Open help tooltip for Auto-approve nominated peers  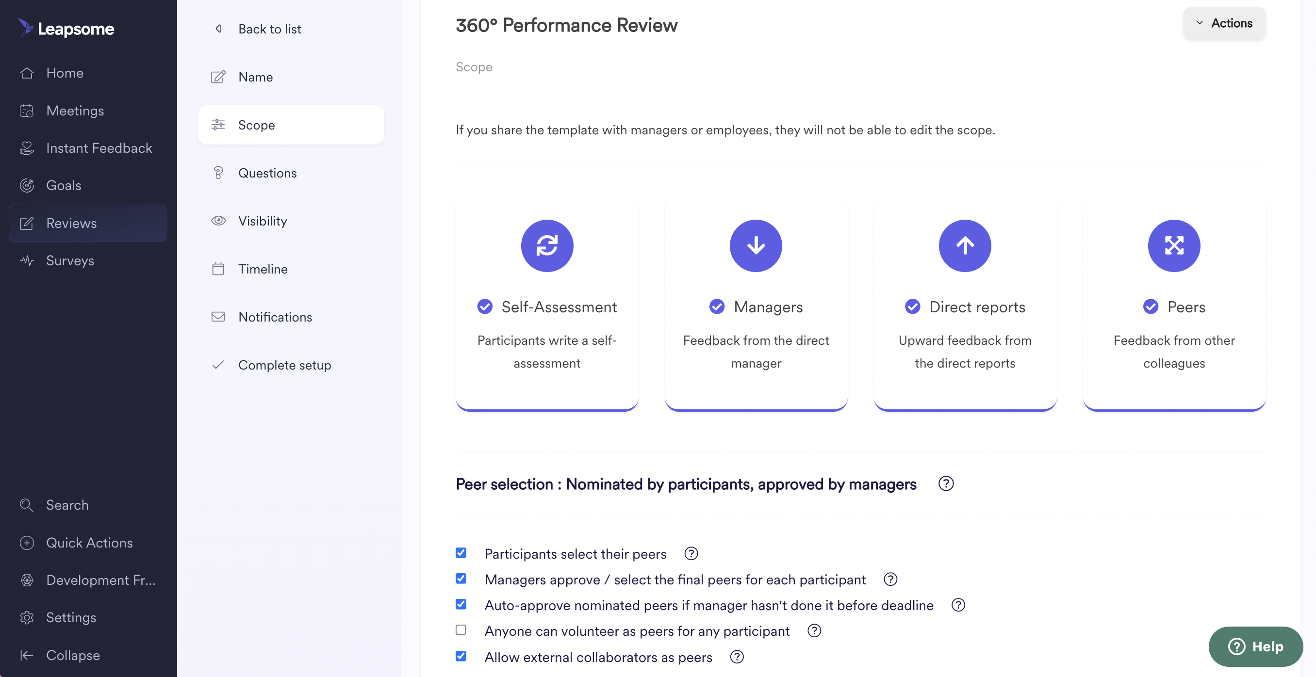(958, 605)
